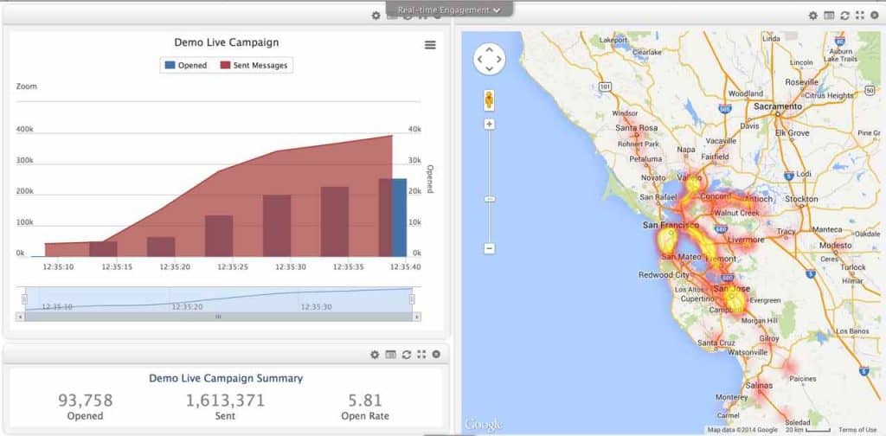Click the Santa Rosa label on the map
Screen dimensions: 886x436
[636, 128]
